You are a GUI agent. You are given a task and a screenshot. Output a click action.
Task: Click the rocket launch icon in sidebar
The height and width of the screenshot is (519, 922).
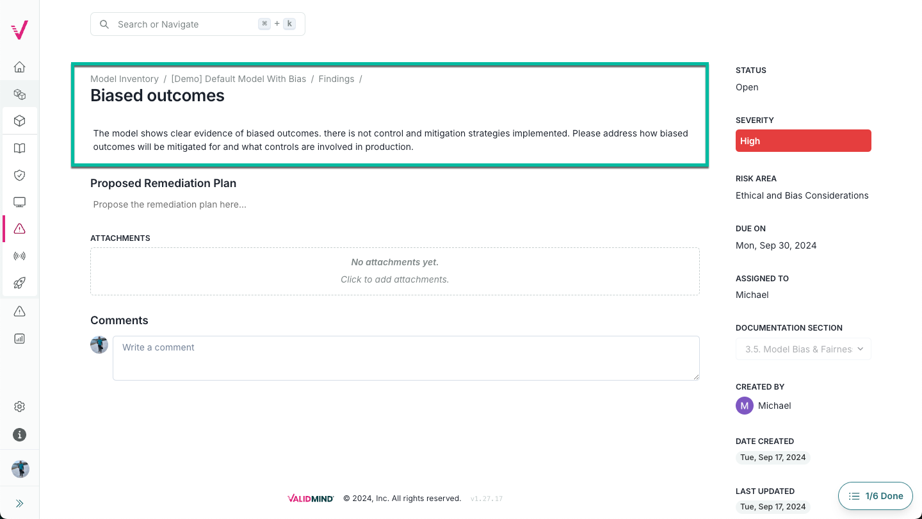[19, 283]
